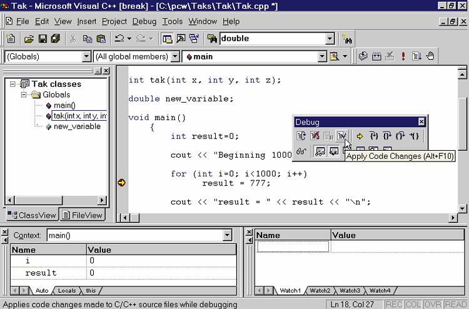469x309 pixels.
Task: Open a file with the folder icon
Action: click(29, 39)
